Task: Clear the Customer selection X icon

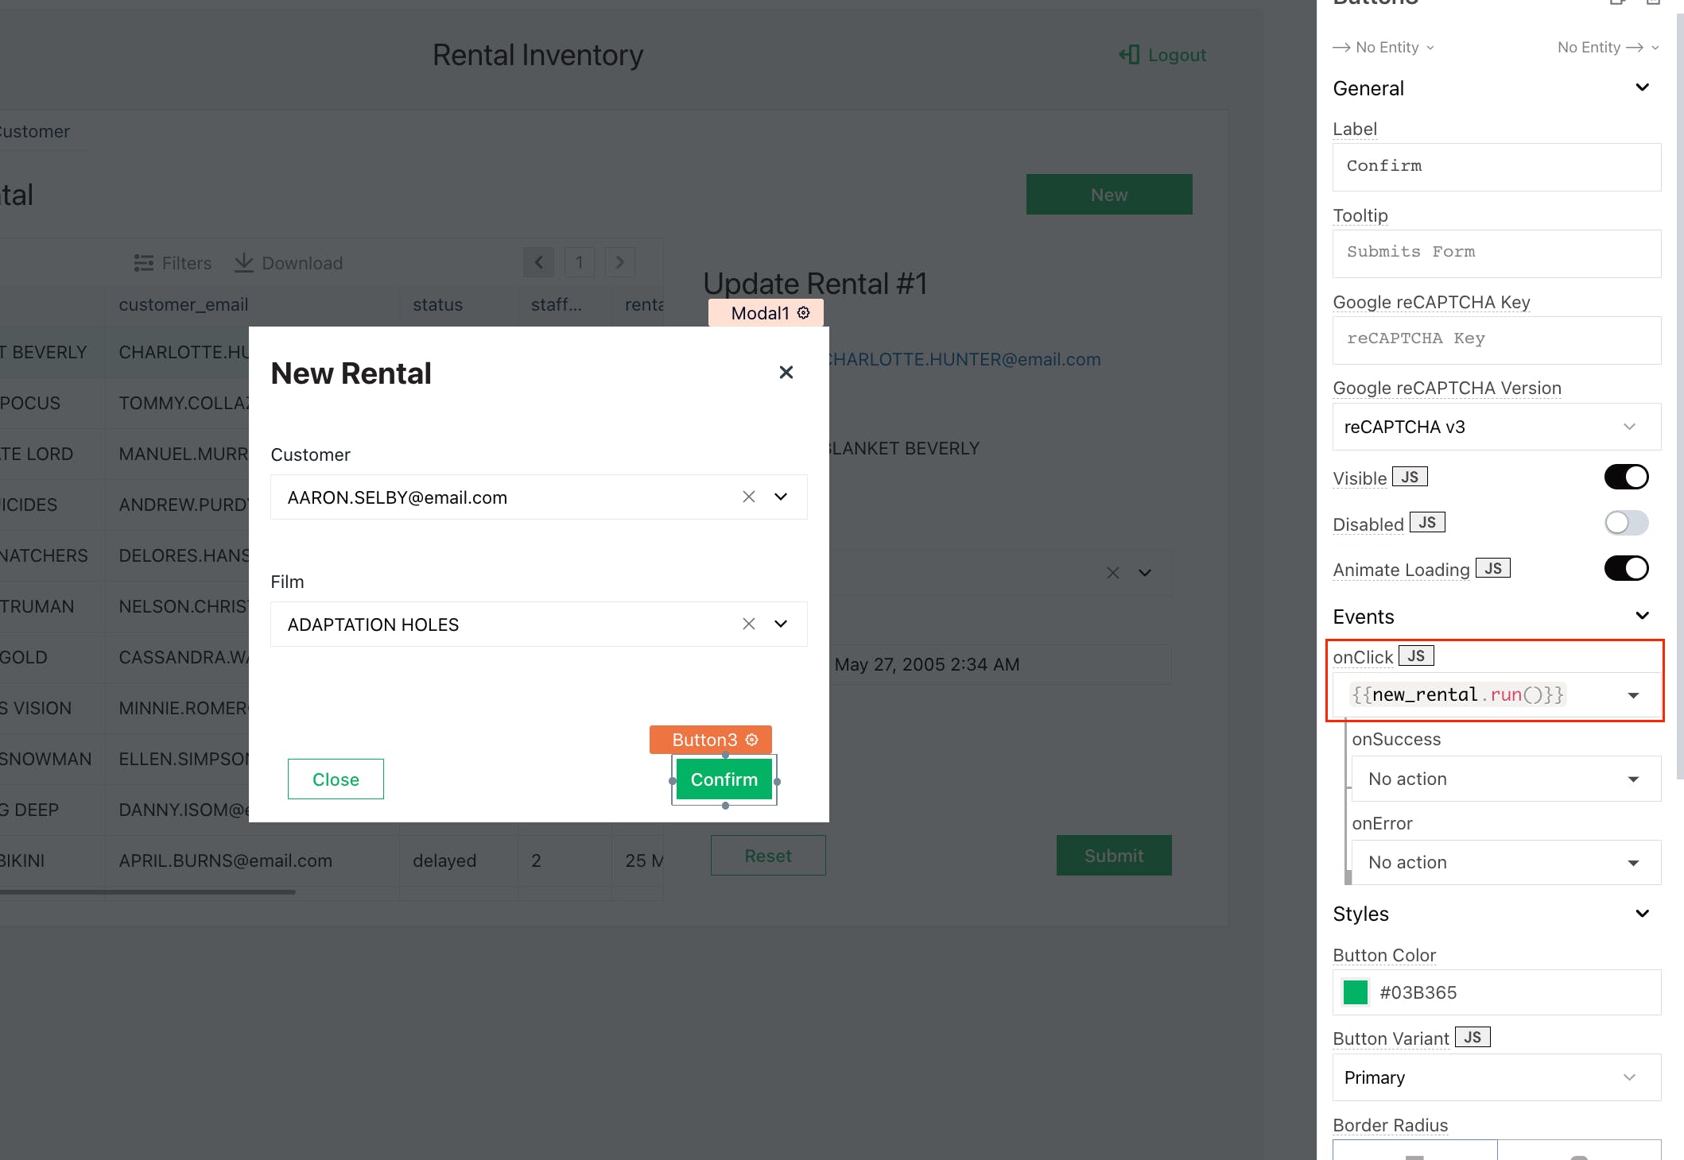Action: pos(748,497)
